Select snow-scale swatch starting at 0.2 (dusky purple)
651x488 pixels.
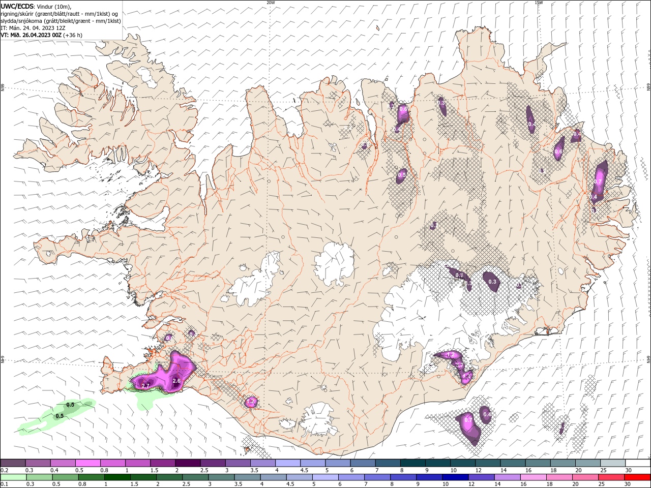(x=13, y=463)
